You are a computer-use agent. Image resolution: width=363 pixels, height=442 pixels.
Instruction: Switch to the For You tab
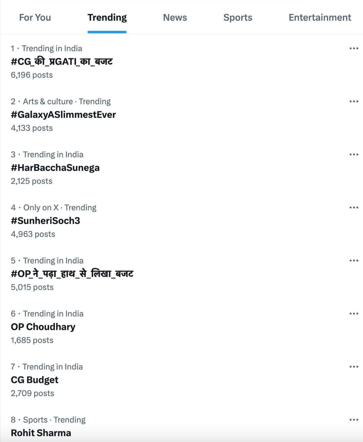coord(35,18)
